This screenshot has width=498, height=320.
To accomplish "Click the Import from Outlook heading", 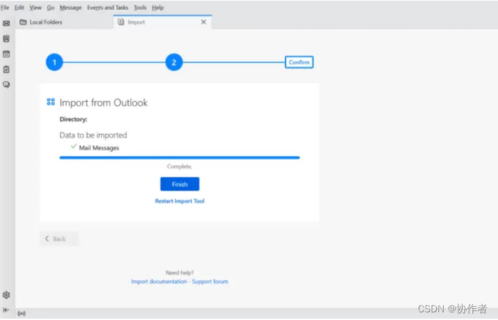I will tap(104, 102).
